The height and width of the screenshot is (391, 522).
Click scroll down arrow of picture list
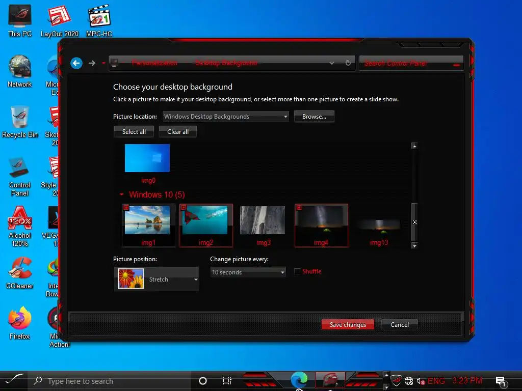(414, 246)
